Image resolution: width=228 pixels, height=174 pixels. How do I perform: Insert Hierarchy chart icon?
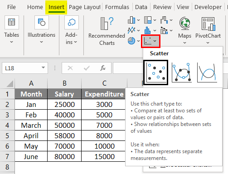148,20
